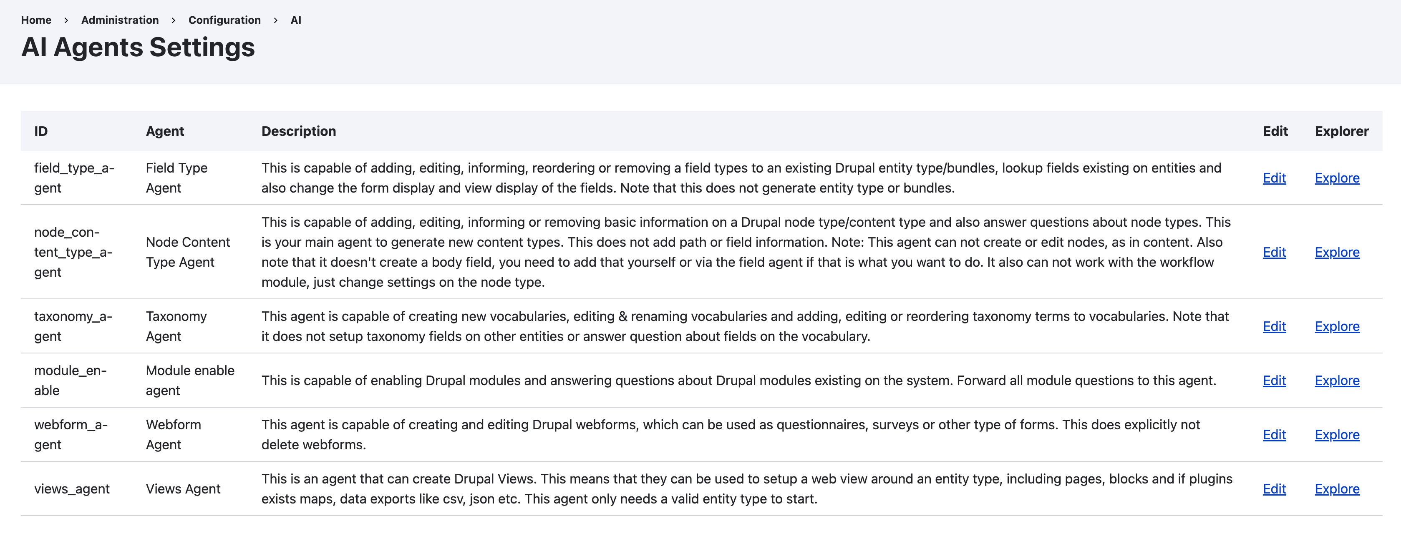1401x546 pixels.
Task: Explore the Webform Agent
Action: point(1337,435)
